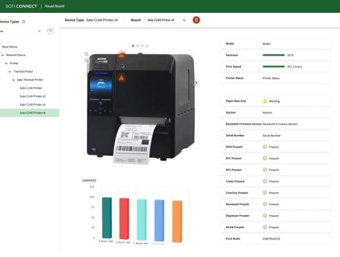Screen dimensions: 340x257
Task: Zoom in on the printer image
Action: coord(86,54)
